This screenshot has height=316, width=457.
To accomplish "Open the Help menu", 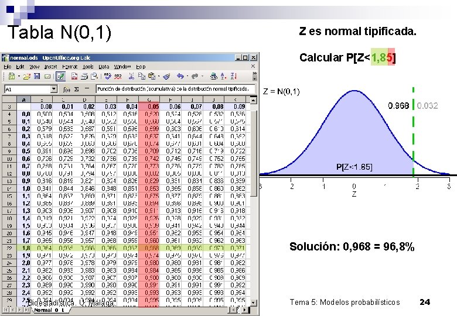I will [x=141, y=67].
